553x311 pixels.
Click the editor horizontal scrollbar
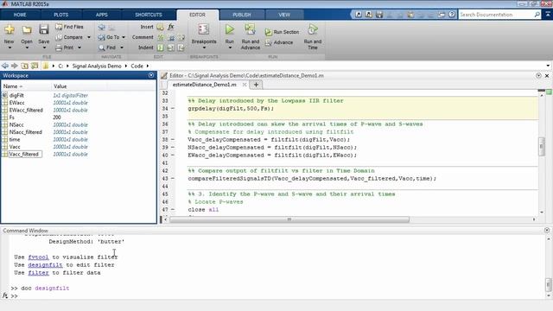[x=289, y=219]
